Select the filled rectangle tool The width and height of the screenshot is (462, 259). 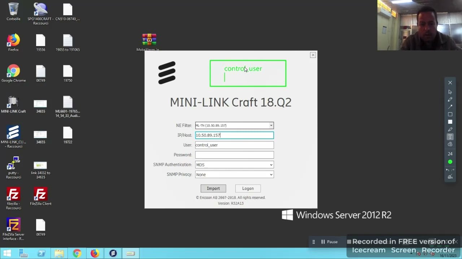coord(450,122)
